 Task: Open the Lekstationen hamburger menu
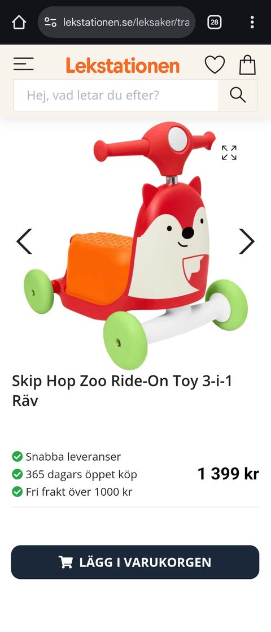23,64
